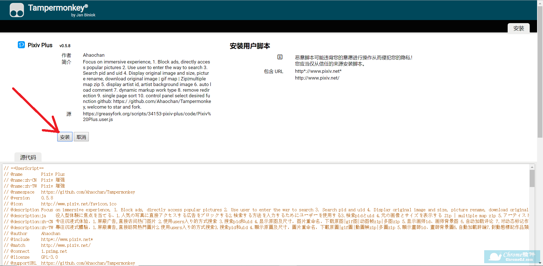Click the @author Ahaochan code line
543x266 pixels.
(x=32, y=233)
